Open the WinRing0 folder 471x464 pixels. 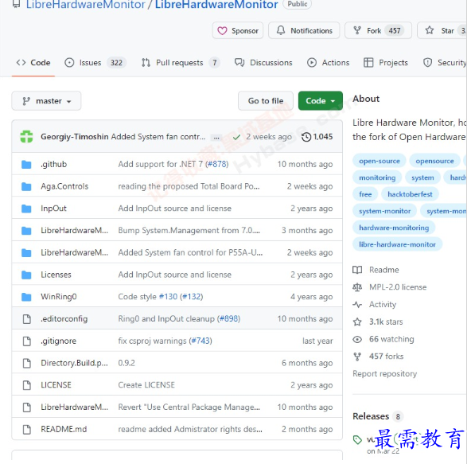59,297
